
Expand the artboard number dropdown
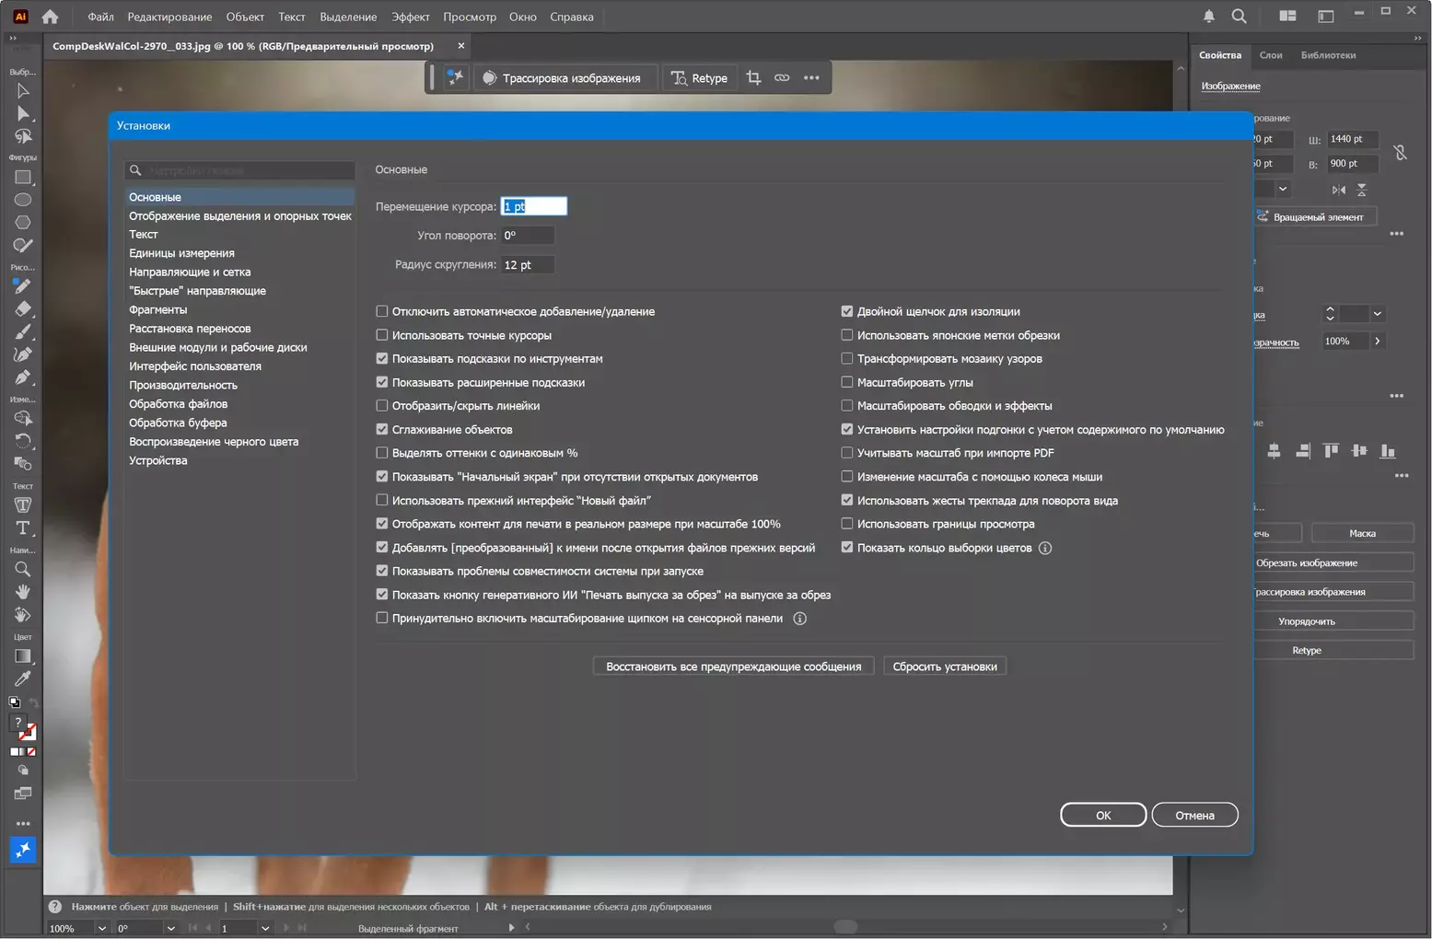tap(265, 928)
